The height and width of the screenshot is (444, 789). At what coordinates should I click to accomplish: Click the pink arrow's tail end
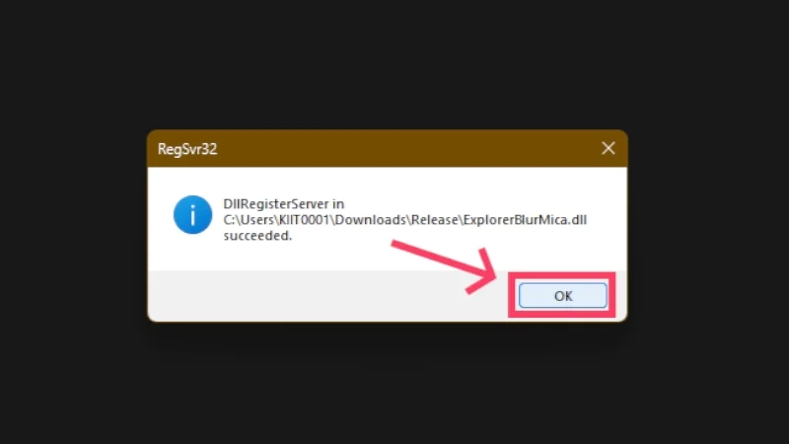point(397,245)
